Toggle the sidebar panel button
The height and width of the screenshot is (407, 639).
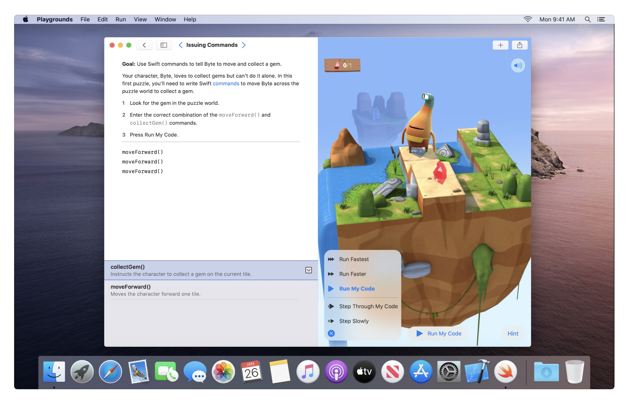pos(164,45)
